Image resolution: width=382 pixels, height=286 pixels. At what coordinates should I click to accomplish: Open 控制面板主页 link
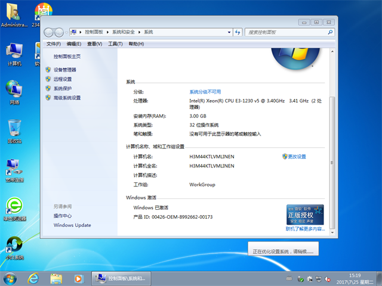pyautogui.click(x=67, y=57)
